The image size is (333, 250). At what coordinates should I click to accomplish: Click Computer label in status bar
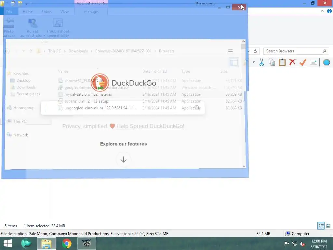[300, 234]
